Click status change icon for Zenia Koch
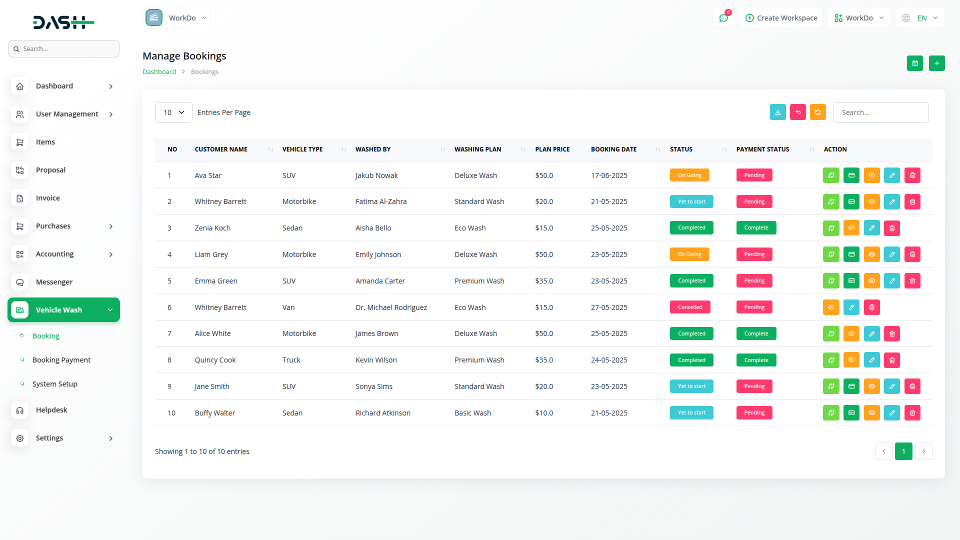Image resolution: width=960 pixels, height=540 pixels. [x=830, y=228]
